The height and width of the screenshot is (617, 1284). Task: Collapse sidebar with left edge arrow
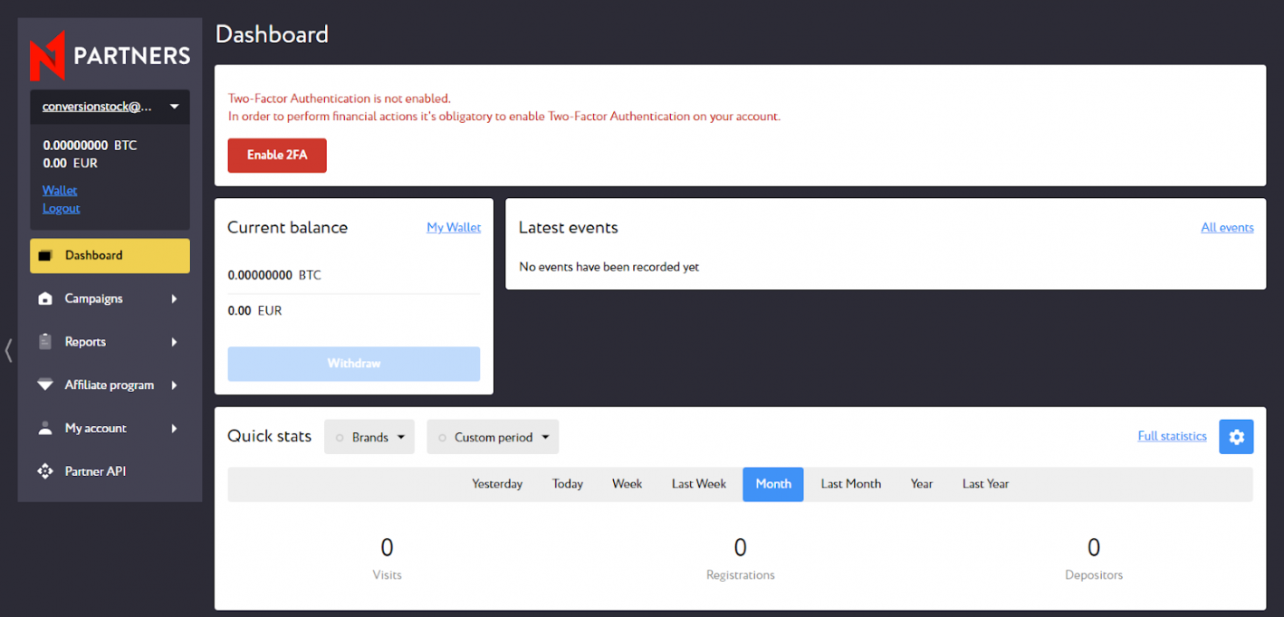(8, 350)
